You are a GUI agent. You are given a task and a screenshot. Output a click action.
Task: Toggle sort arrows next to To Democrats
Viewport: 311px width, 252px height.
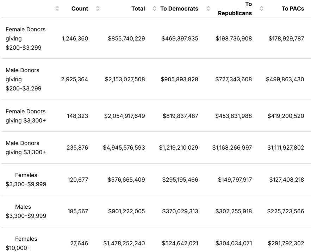coord(155,8)
